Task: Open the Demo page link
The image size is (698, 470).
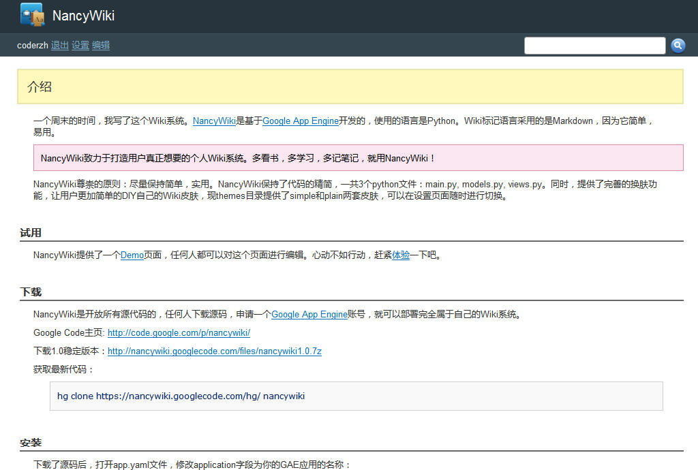Action: coord(132,255)
